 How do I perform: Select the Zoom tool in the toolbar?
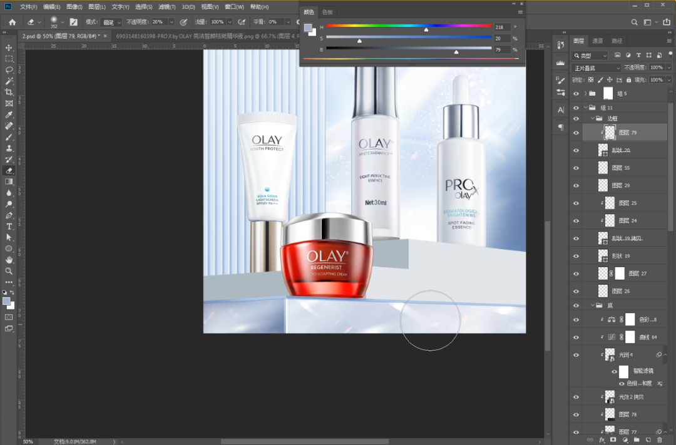pyautogui.click(x=9, y=271)
